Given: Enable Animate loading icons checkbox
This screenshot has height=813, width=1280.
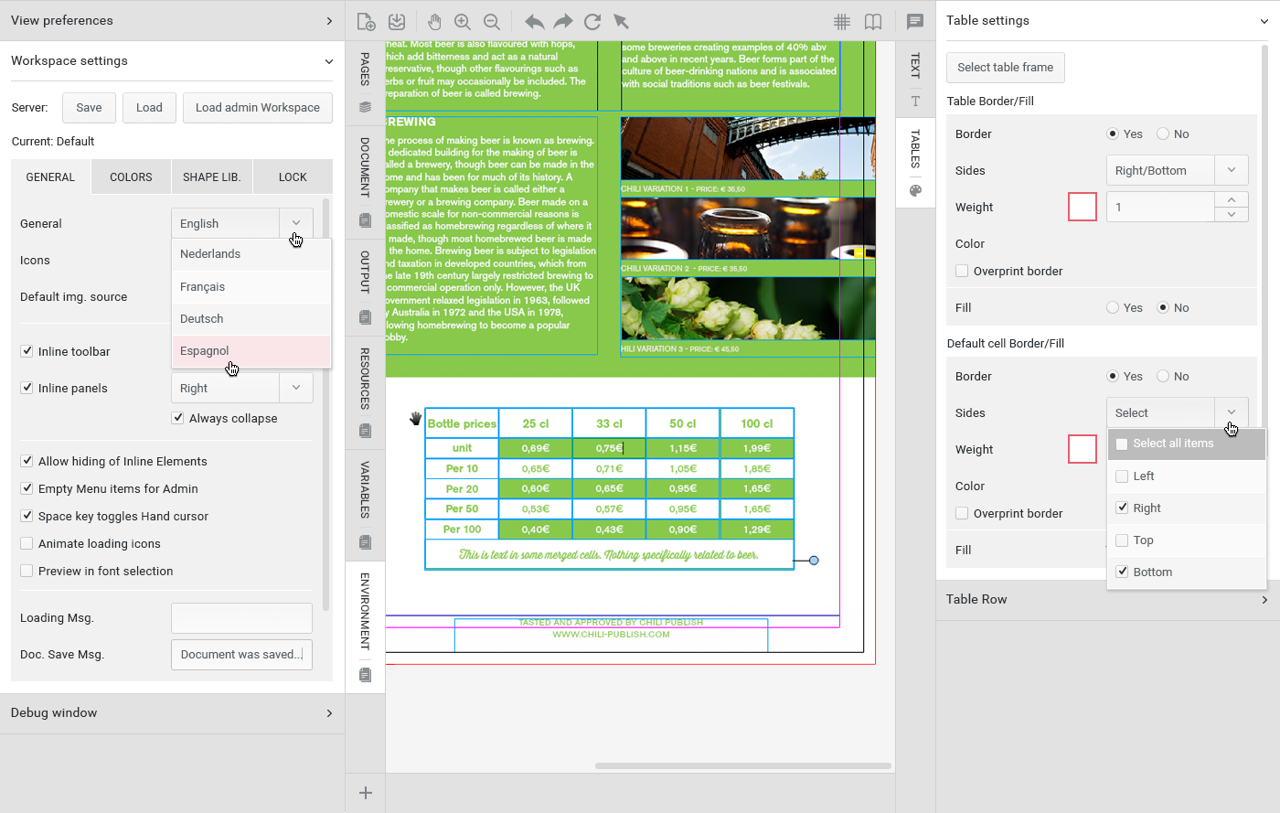Looking at the screenshot, I should click(27, 543).
